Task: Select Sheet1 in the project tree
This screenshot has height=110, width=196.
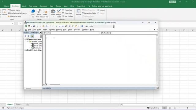Action: (x=37, y=44)
